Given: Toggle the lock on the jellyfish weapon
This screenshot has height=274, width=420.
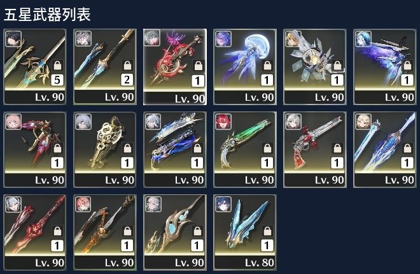Looking at the screenshot, I should click(x=267, y=65).
